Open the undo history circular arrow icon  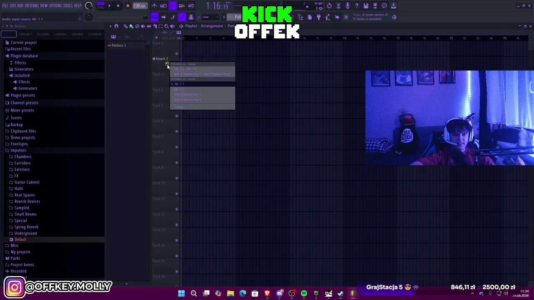pyautogui.click(x=329, y=6)
